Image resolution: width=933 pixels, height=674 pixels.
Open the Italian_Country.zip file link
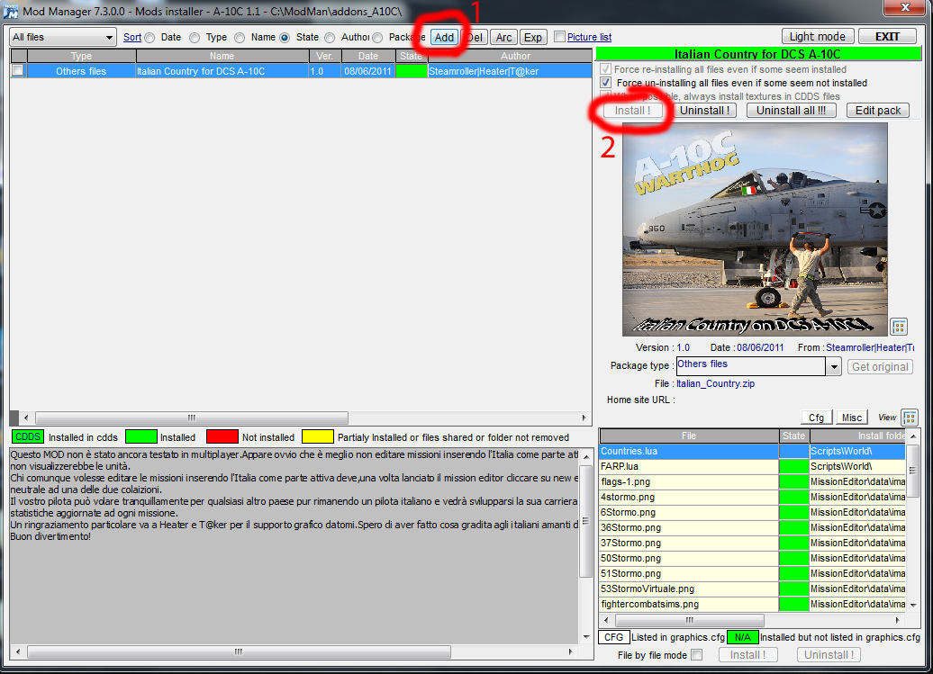tap(715, 383)
